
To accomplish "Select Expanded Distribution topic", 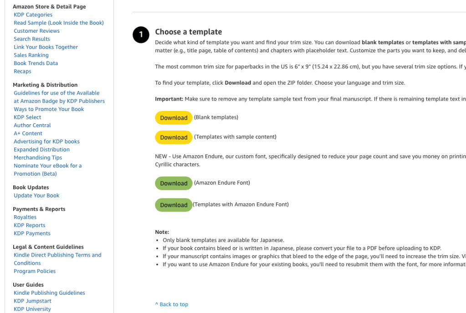I will [x=41, y=150].
